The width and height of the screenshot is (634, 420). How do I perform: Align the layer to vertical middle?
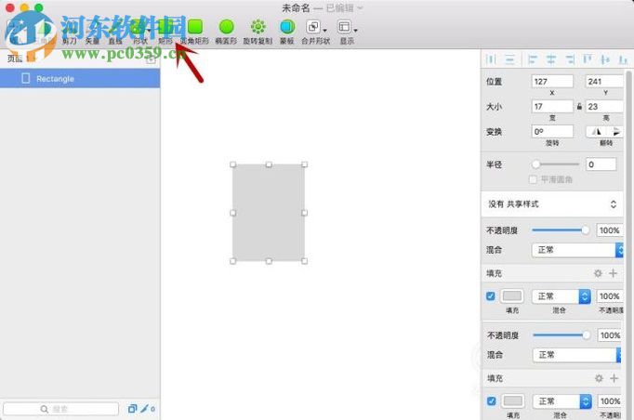click(x=605, y=59)
